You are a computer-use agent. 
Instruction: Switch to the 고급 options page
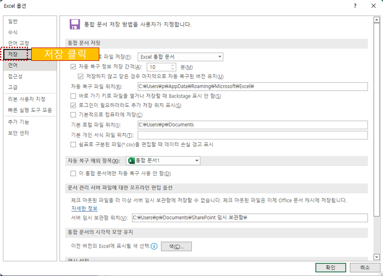point(13,87)
